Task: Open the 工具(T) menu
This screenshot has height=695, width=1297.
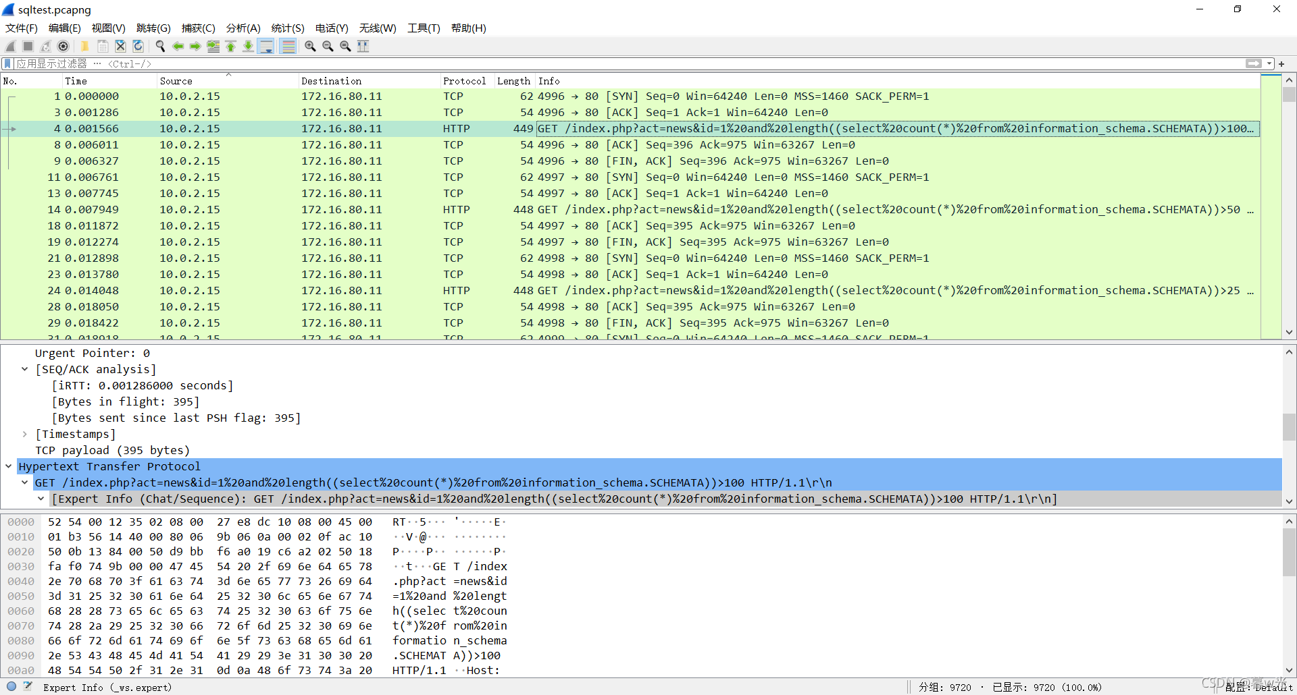Action: pyautogui.click(x=424, y=28)
